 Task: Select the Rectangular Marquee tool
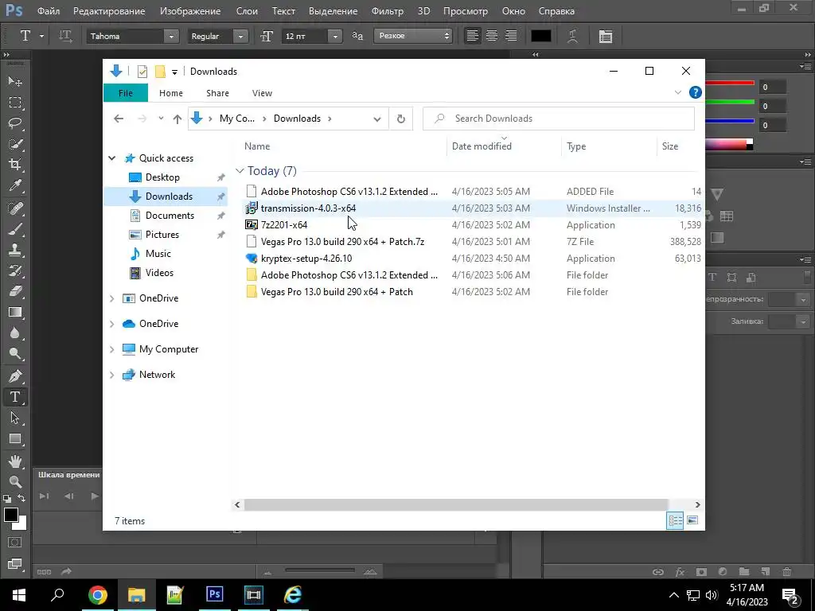tap(15, 103)
